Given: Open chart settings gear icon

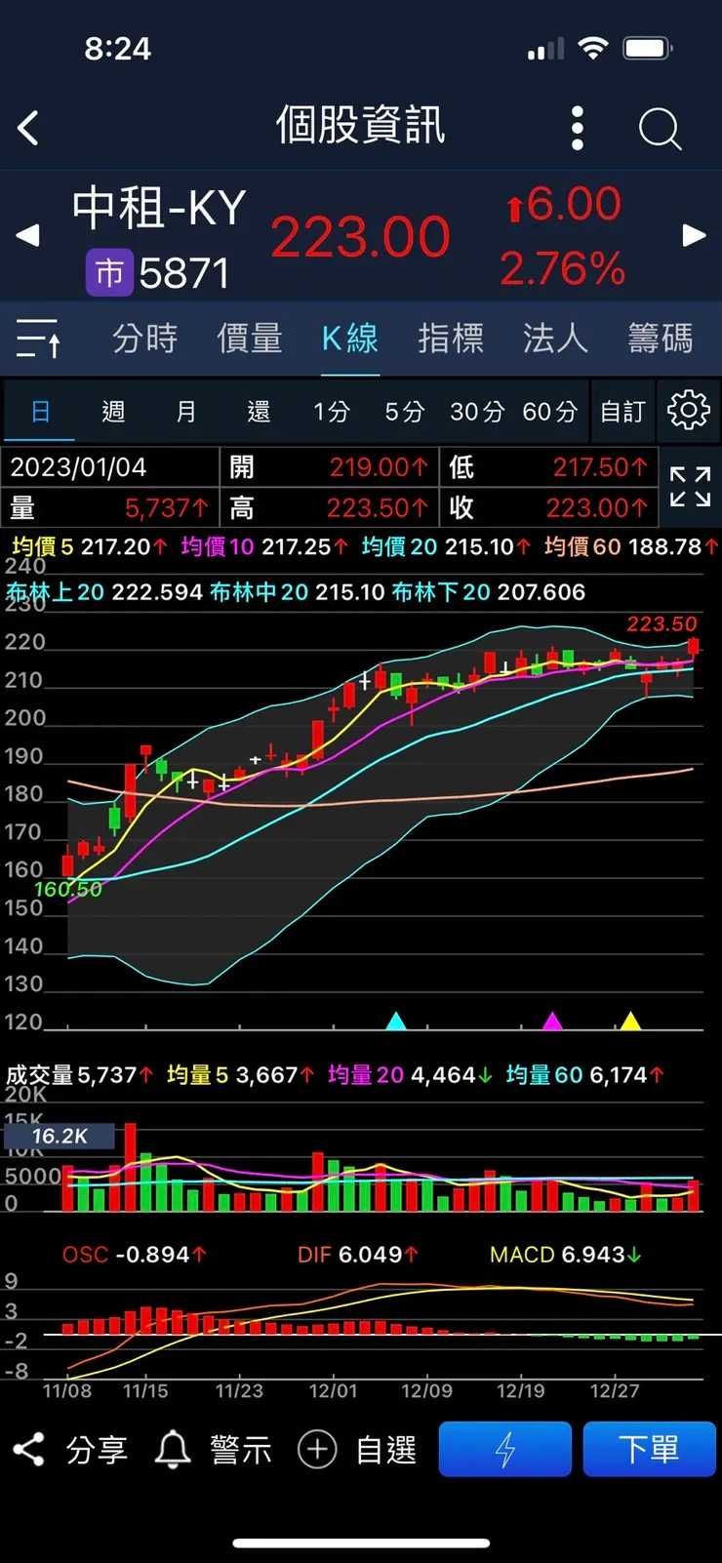Looking at the screenshot, I should tap(688, 410).
